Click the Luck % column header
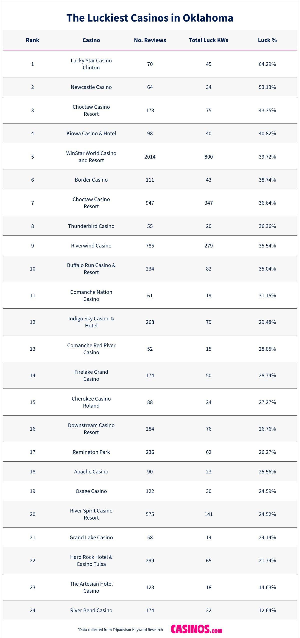Image resolution: width=300 pixels, height=638 pixels. [267, 40]
